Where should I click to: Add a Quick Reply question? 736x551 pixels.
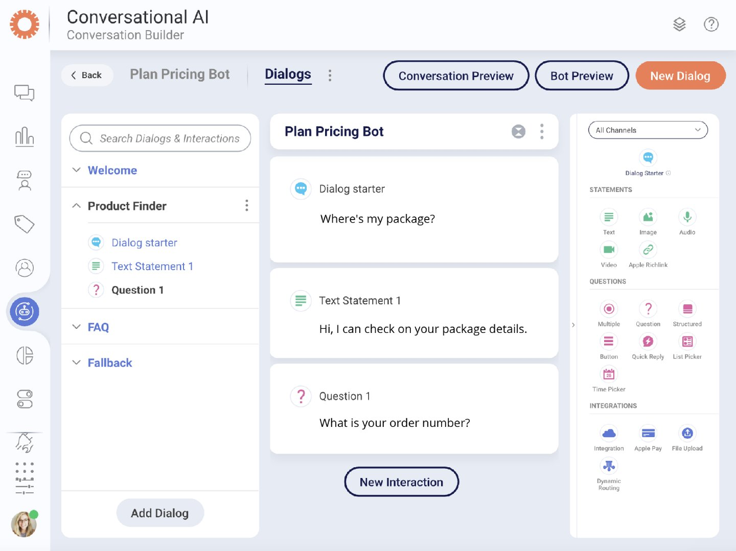click(648, 342)
